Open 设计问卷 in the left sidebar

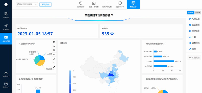[x=6, y=15]
